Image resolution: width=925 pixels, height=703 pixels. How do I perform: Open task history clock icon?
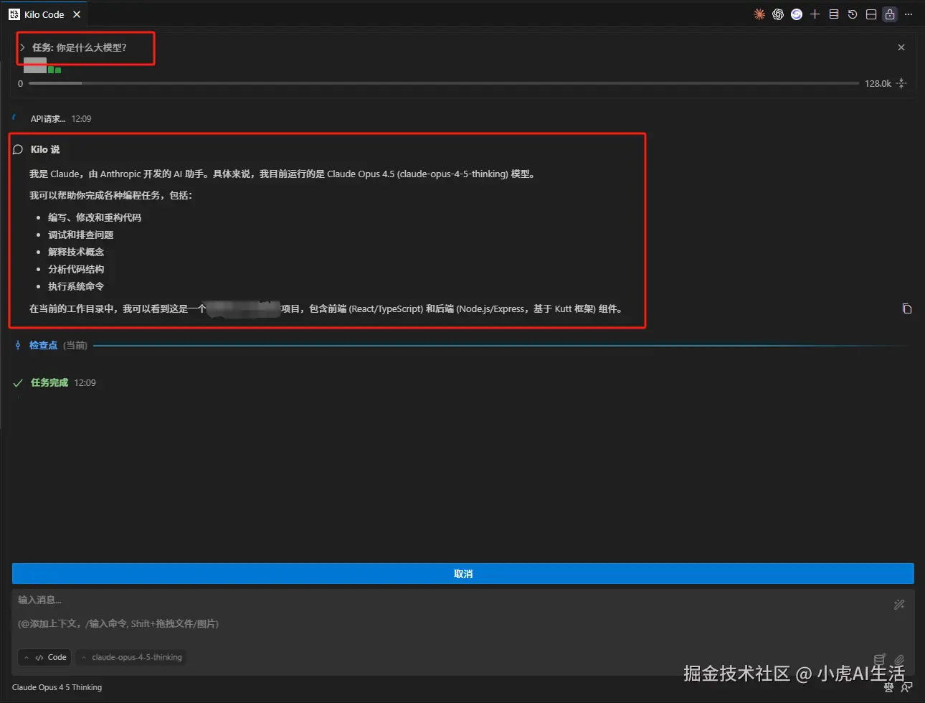853,14
